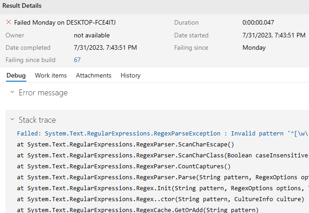309x213 pixels.
Task: Select the Failed RegexParseException line
Action: click(163, 134)
